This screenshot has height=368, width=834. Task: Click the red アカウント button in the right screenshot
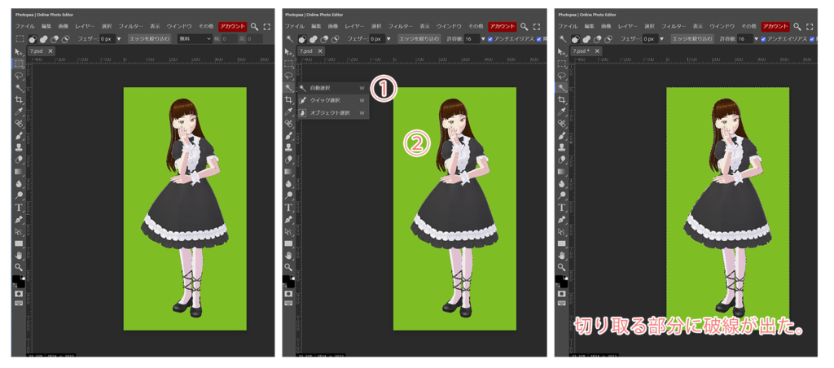(x=776, y=27)
